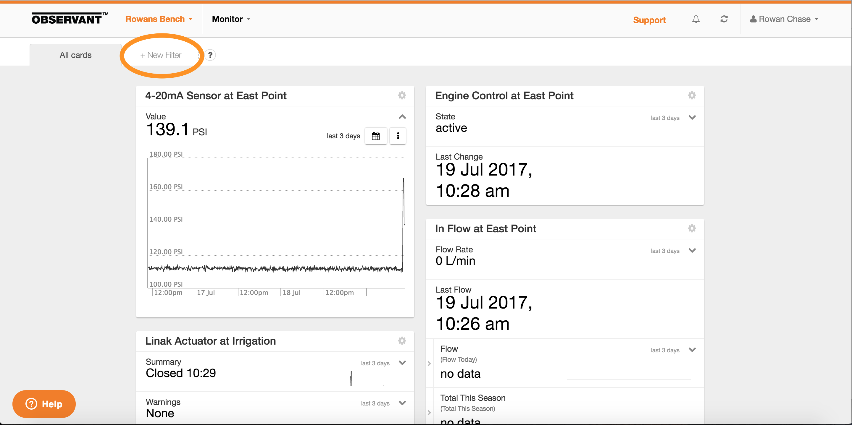Expand the Linak Actuator Summary row

coord(402,363)
